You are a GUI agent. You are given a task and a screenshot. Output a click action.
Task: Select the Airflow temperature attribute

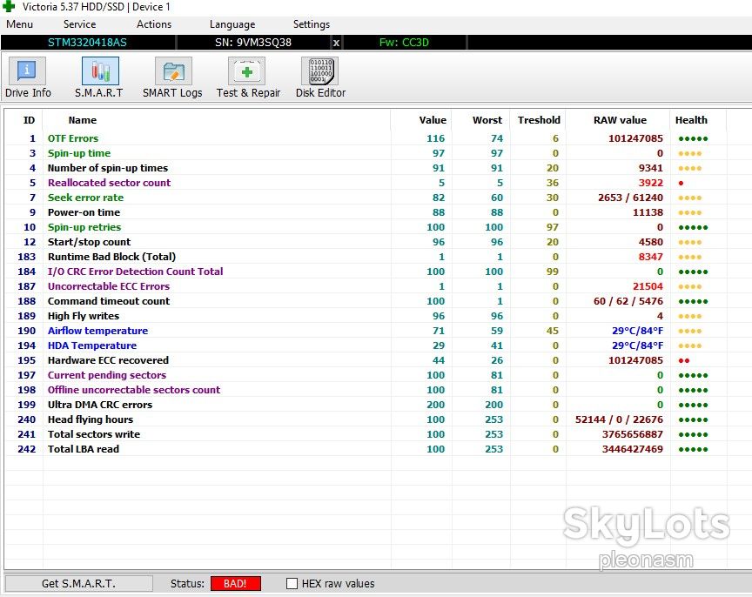click(97, 331)
